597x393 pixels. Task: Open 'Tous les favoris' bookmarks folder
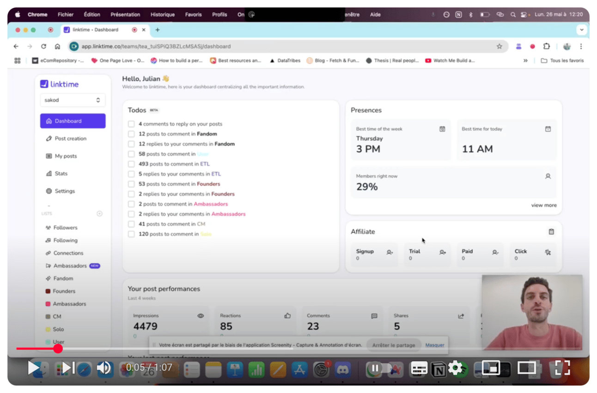(x=562, y=60)
